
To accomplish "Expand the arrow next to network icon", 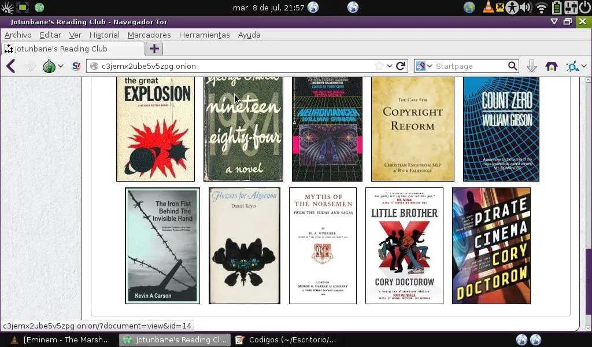I will click(x=584, y=66).
